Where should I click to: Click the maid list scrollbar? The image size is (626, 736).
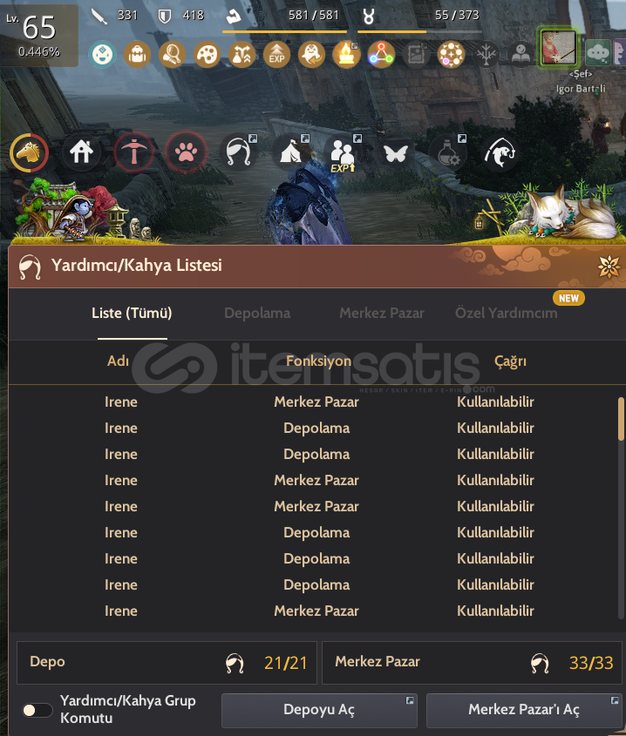click(x=621, y=508)
